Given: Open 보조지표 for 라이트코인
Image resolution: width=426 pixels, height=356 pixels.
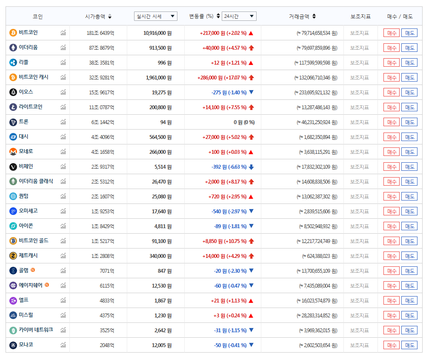Looking at the screenshot, I should [x=360, y=107].
